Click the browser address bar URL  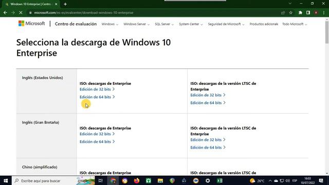click(84, 13)
